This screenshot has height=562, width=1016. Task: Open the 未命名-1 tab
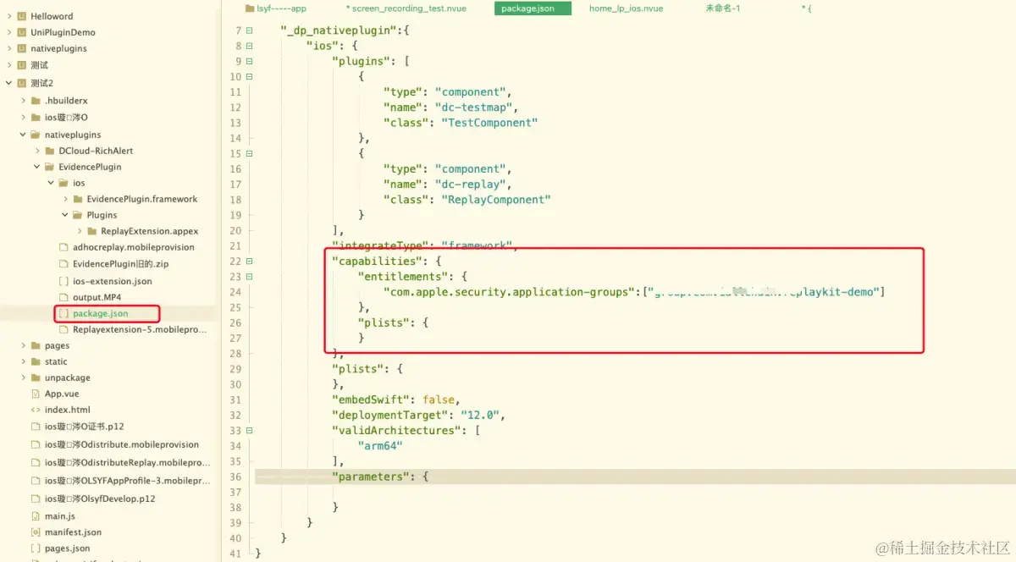coord(723,8)
